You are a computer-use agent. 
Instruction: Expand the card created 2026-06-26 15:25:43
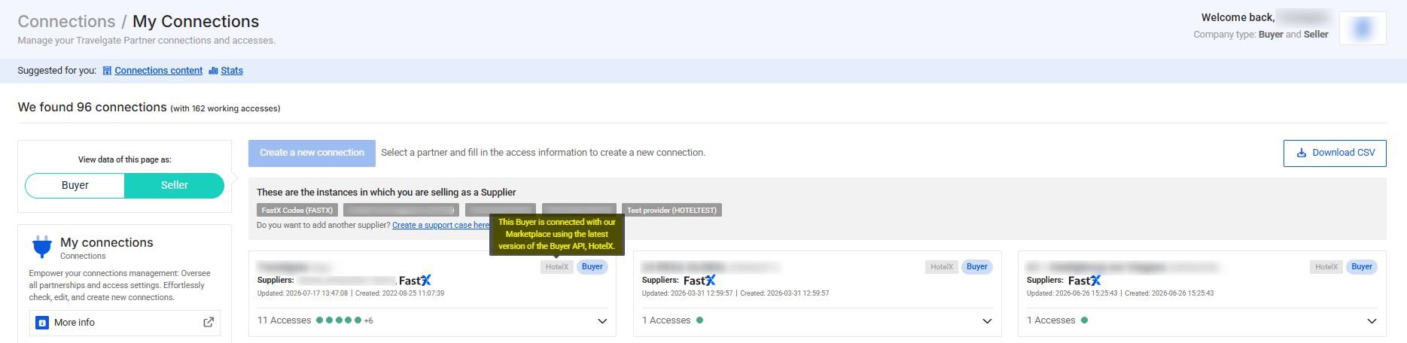[x=1372, y=321]
